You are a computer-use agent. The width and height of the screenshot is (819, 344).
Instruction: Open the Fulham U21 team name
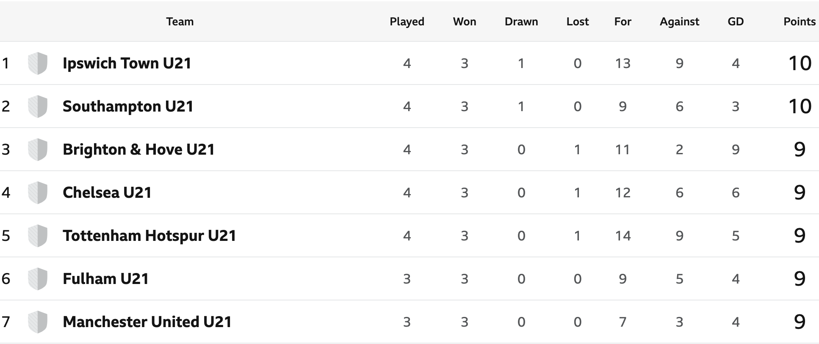[x=106, y=279]
